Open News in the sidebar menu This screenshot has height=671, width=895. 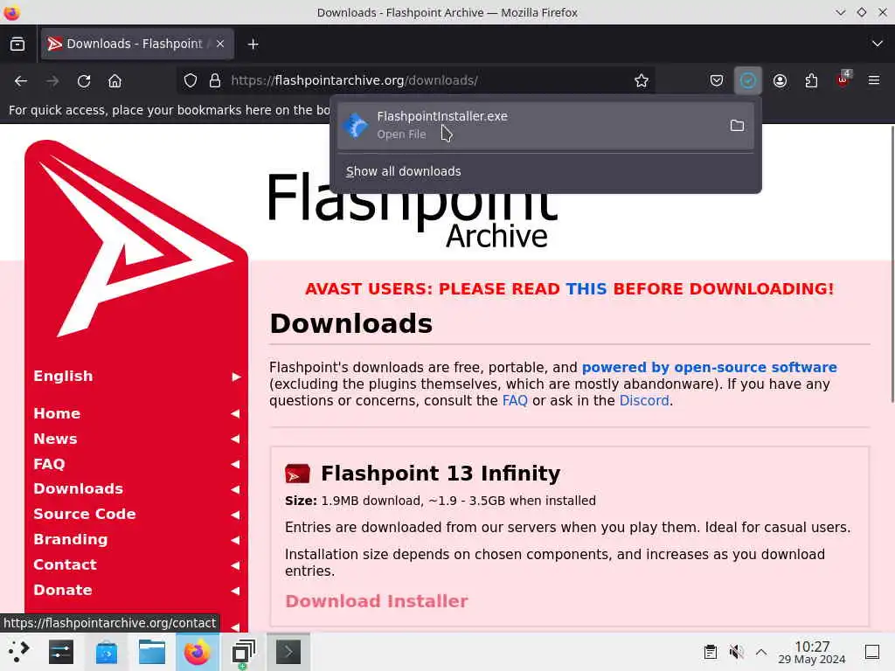(55, 439)
